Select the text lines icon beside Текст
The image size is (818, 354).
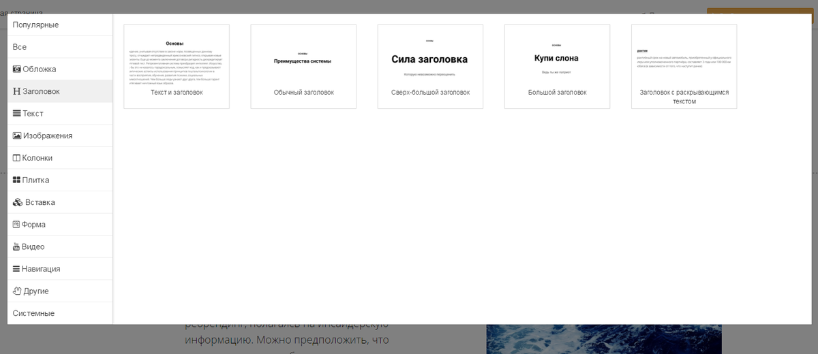click(x=17, y=114)
